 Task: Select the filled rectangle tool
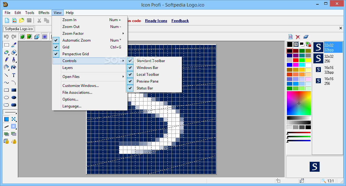pyautogui.click(x=14, y=90)
